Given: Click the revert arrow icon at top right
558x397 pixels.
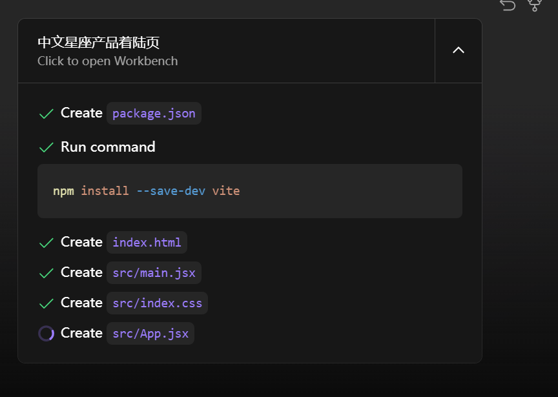Looking at the screenshot, I should click(508, 5).
